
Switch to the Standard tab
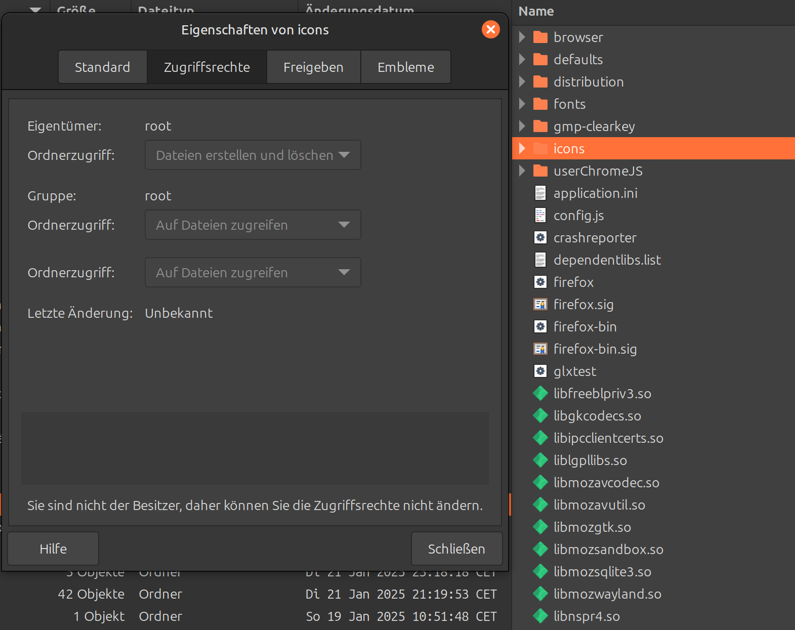pyautogui.click(x=102, y=67)
